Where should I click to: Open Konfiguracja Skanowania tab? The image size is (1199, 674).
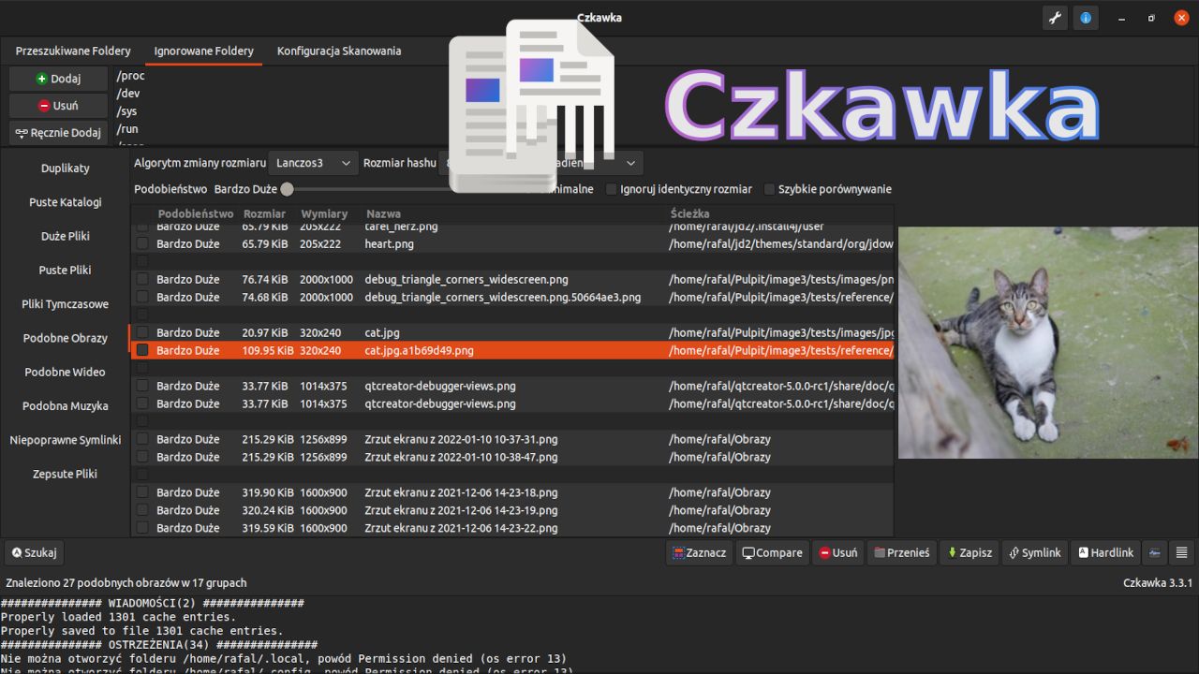coord(339,51)
